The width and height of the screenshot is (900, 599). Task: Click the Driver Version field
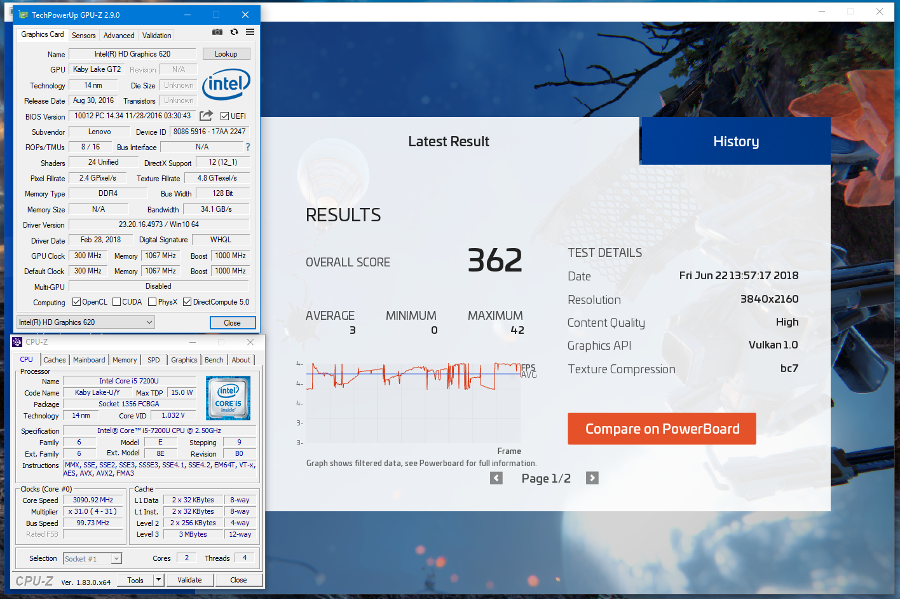click(x=159, y=224)
